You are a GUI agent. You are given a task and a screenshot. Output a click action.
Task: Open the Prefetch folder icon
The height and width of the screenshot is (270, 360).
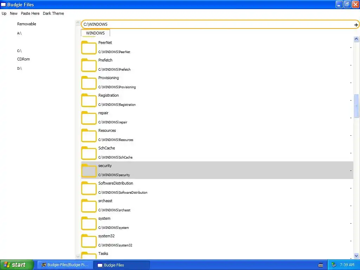(x=89, y=65)
